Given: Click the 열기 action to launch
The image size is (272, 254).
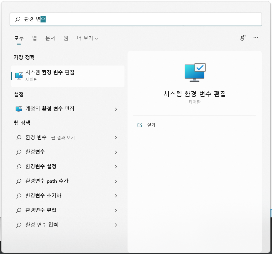Looking at the screenshot, I should point(151,125).
